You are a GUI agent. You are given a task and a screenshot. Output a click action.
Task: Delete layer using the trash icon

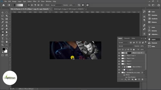click(x=142, y=79)
